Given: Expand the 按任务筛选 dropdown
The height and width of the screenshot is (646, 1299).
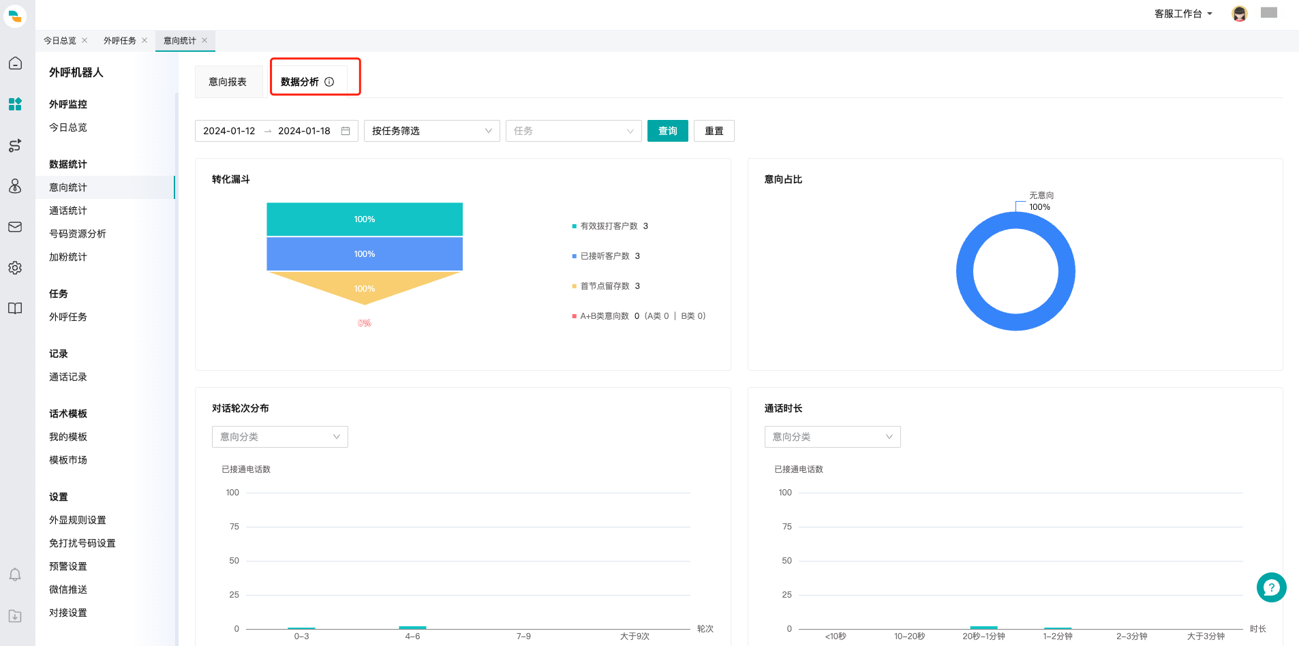Looking at the screenshot, I should coord(431,131).
